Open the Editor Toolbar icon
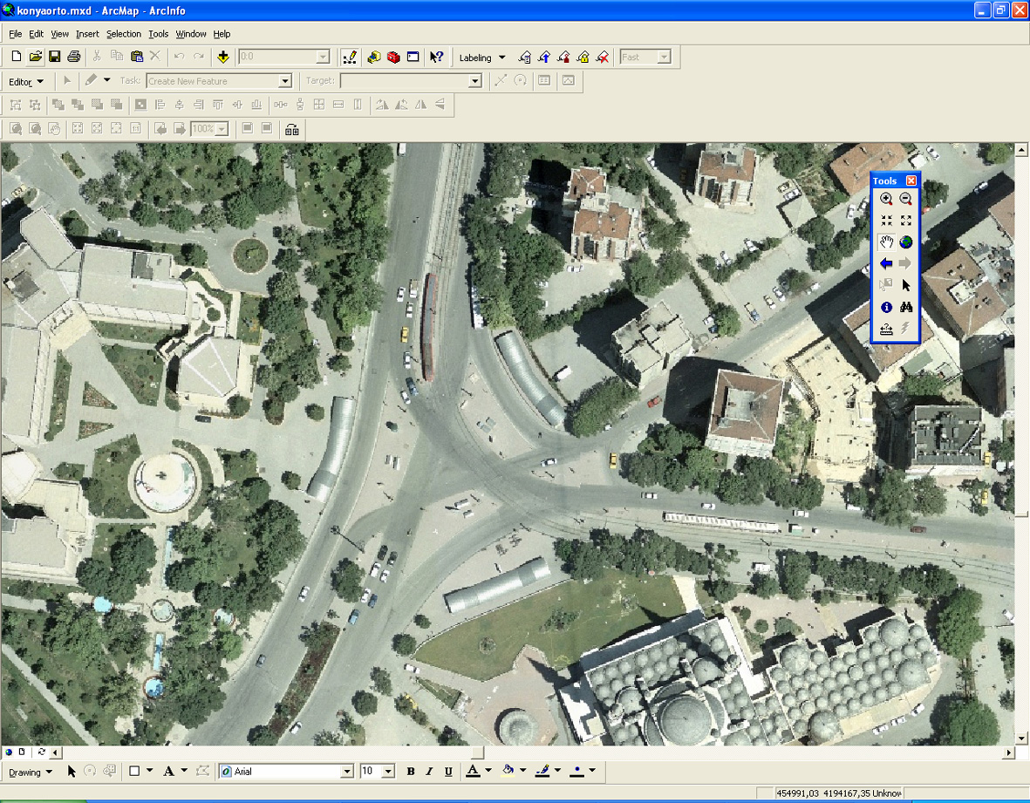The image size is (1030, 803). click(350, 58)
